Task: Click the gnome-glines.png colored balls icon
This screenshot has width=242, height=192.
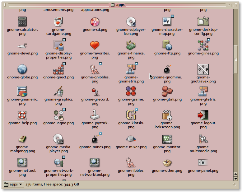Action: (x=203, y=45)
